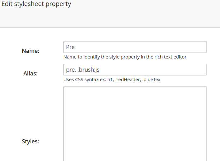Image resolution: width=220 pixels, height=161 pixels.
Task: Focus the Alias text box
Action: [x=135, y=70]
